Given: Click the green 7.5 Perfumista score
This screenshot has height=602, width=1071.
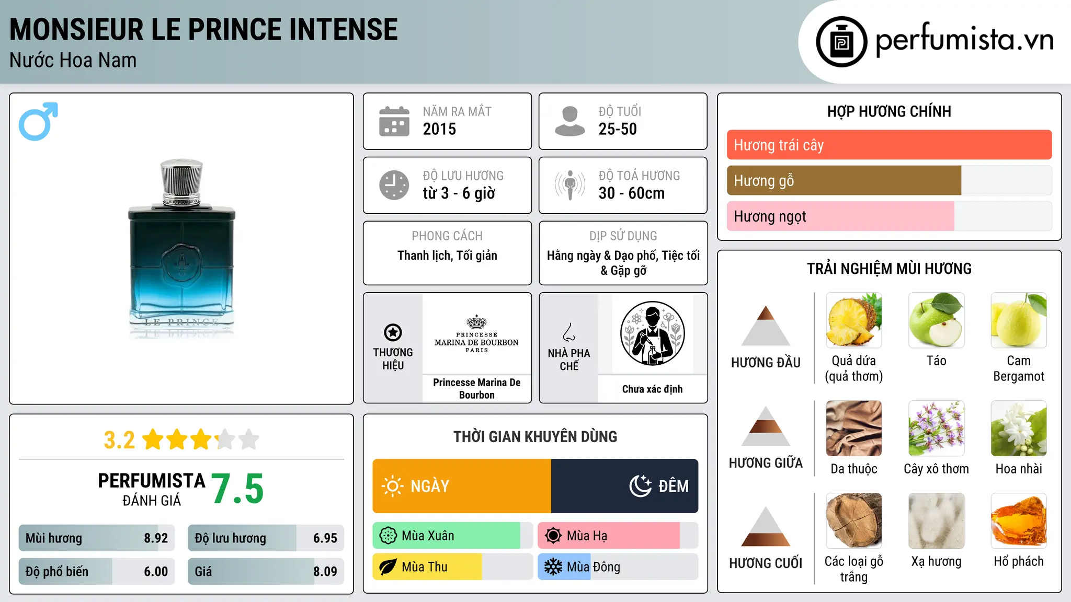Looking at the screenshot, I should (237, 489).
